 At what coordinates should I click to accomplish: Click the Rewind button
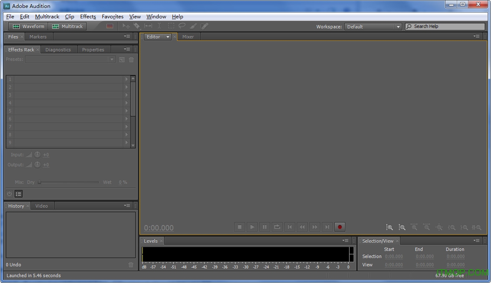(302, 227)
